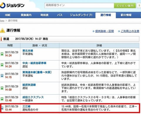The width and height of the screenshot is (141, 114).
Task: Click the だいたい案内 search button
Action: (x=125, y=6)
